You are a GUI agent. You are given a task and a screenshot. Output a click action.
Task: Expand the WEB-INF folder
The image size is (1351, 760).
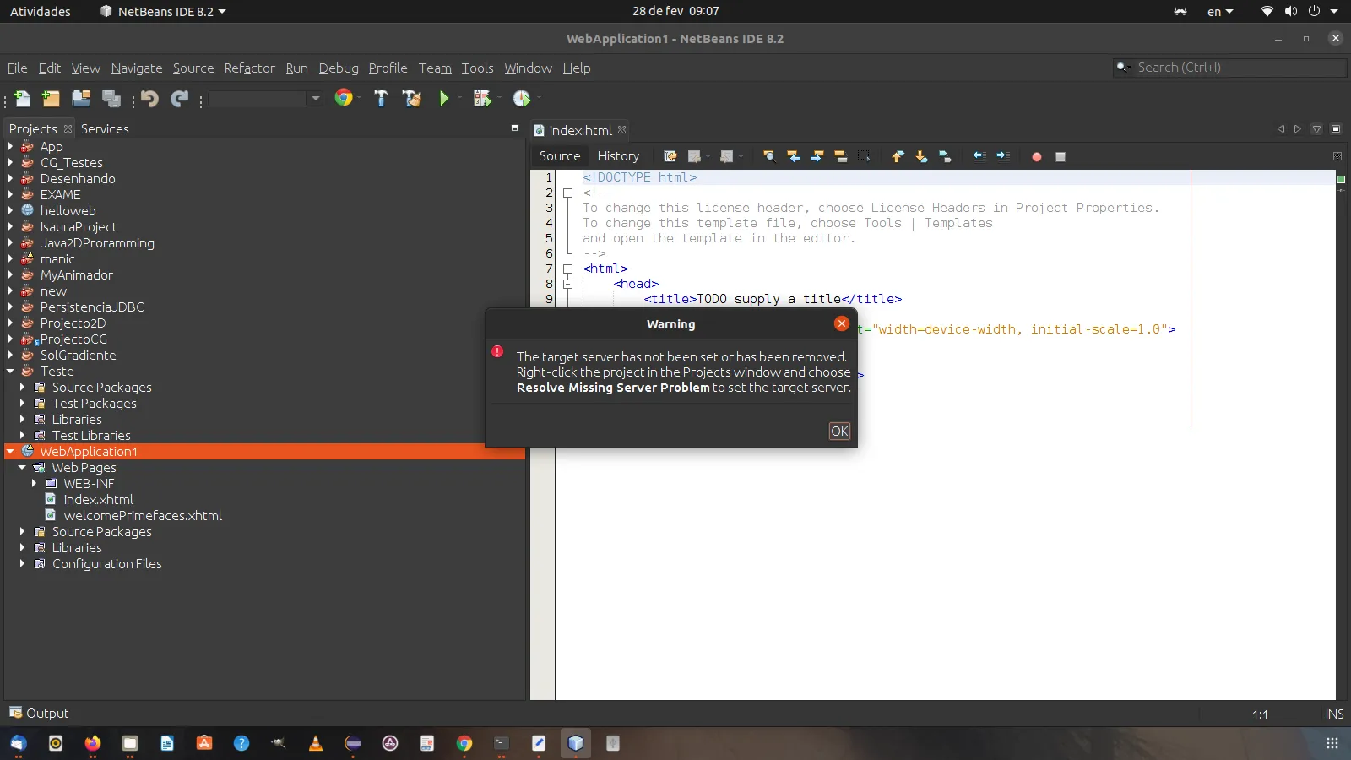click(34, 484)
